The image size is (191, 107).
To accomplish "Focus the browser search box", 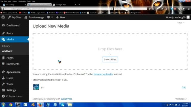I will tap(131, 9).
